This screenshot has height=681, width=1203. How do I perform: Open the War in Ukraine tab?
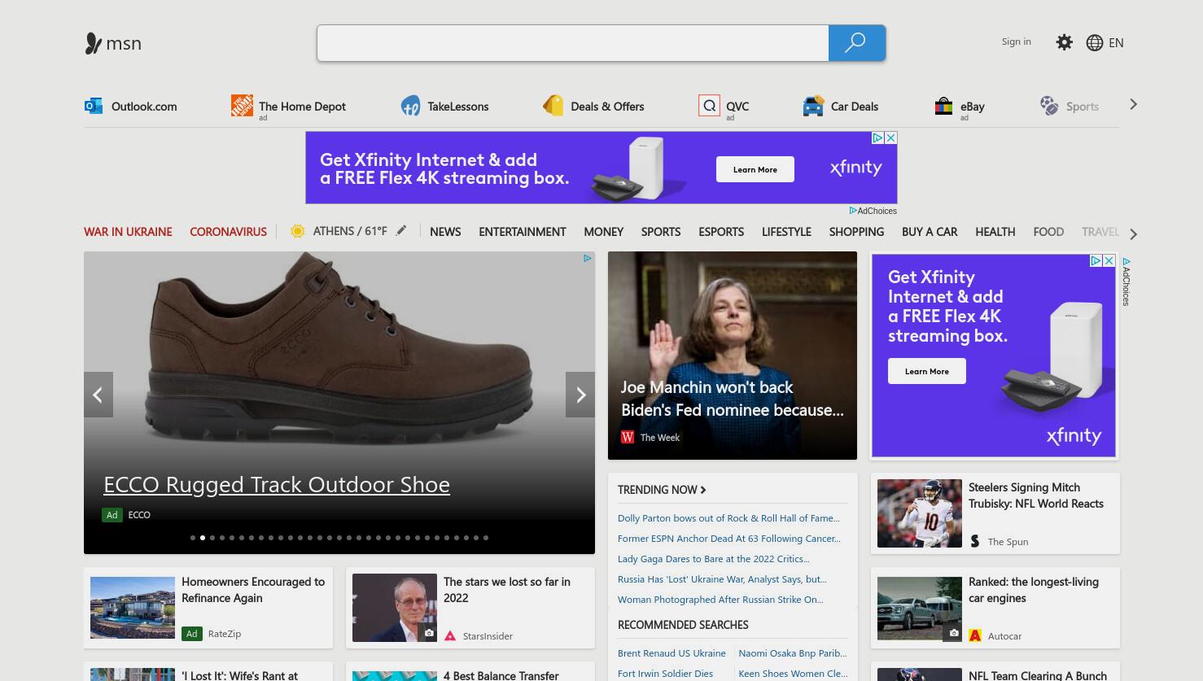(128, 232)
